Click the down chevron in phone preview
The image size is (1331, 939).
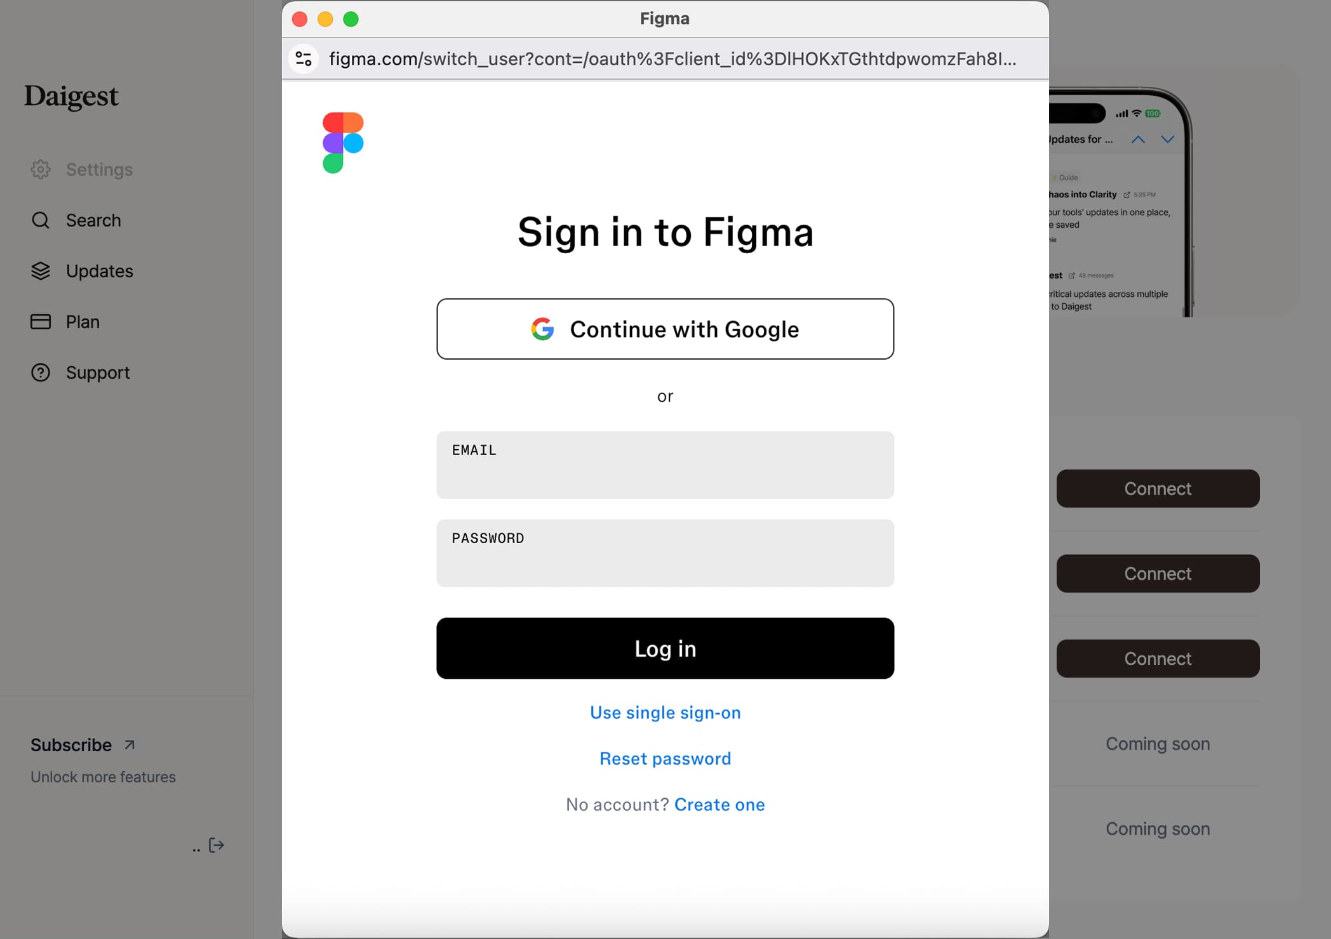(1167, 140)
